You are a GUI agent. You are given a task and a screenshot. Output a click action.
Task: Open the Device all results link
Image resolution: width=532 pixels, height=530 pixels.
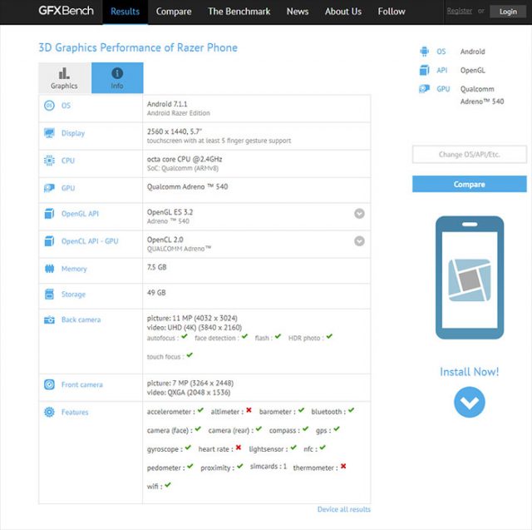(x=344, y=509)
